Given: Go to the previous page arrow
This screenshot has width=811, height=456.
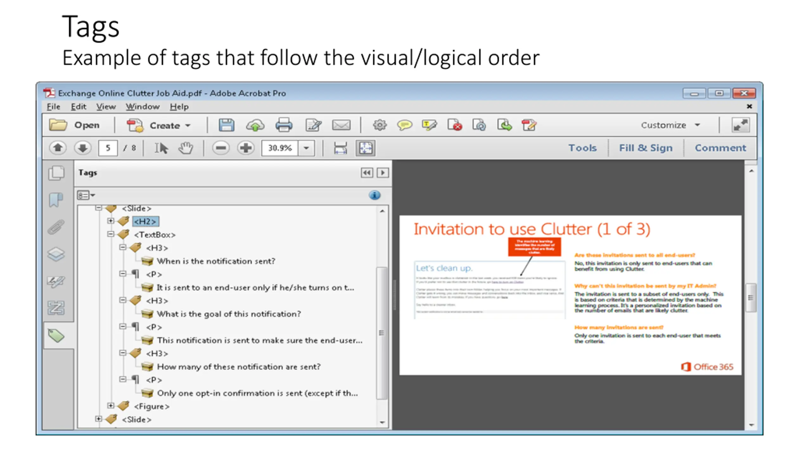Looking at the screenshot, I should [x=58, y=148].
